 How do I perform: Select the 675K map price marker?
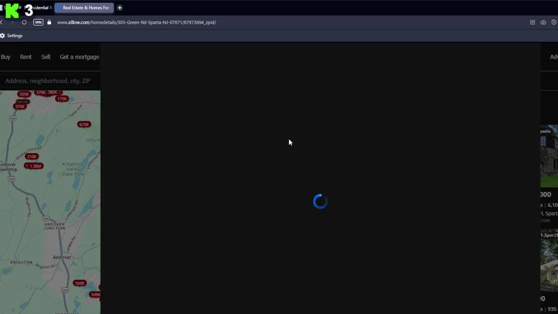(x=84, y=124)
